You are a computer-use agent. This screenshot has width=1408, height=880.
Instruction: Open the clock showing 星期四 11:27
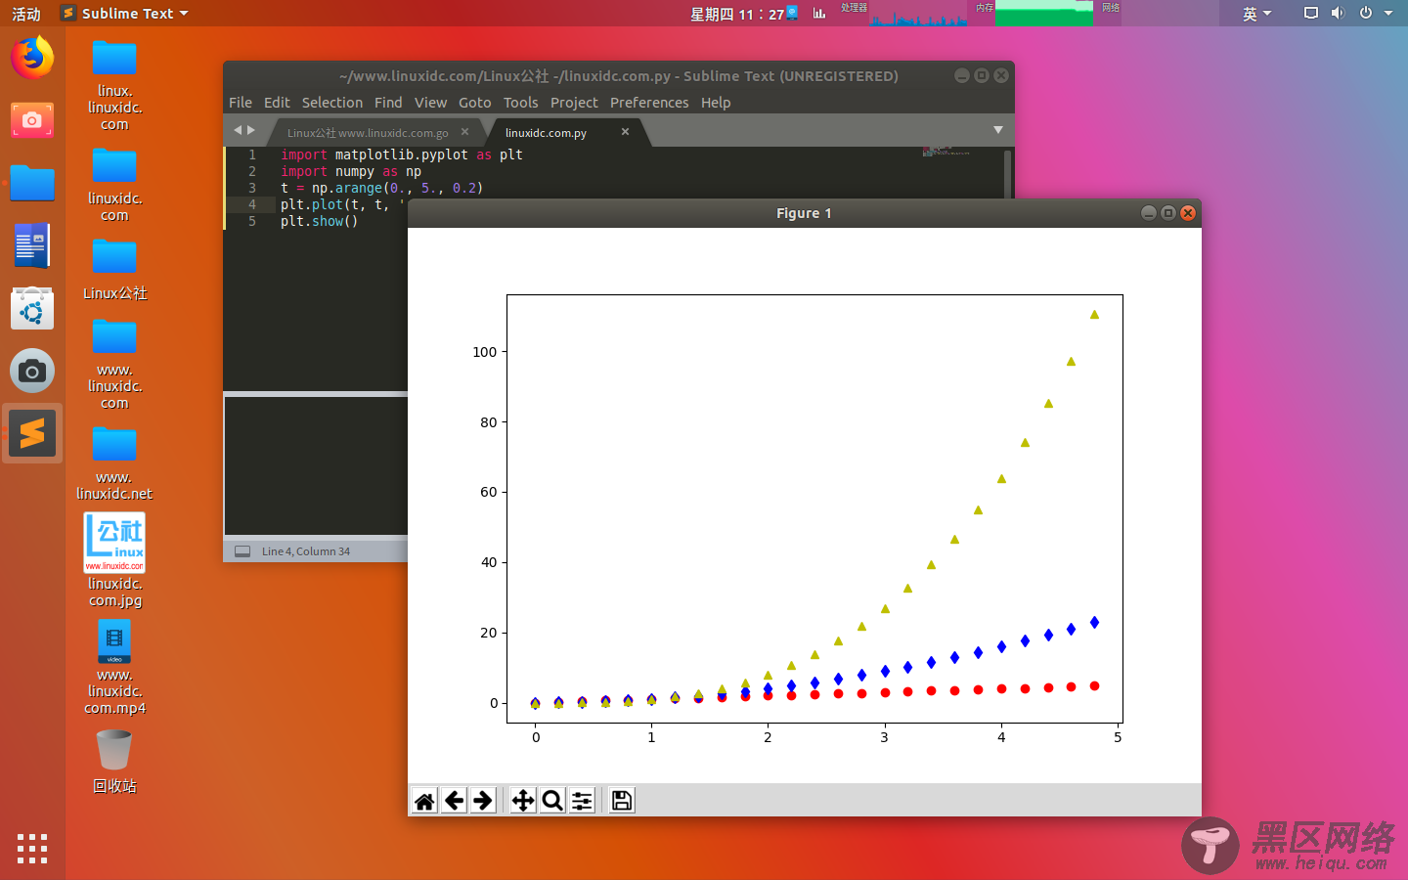pos(737,14)
